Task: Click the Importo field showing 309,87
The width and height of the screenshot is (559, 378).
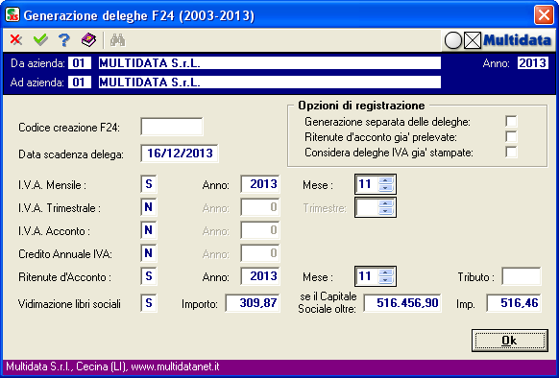Action: 253,303
